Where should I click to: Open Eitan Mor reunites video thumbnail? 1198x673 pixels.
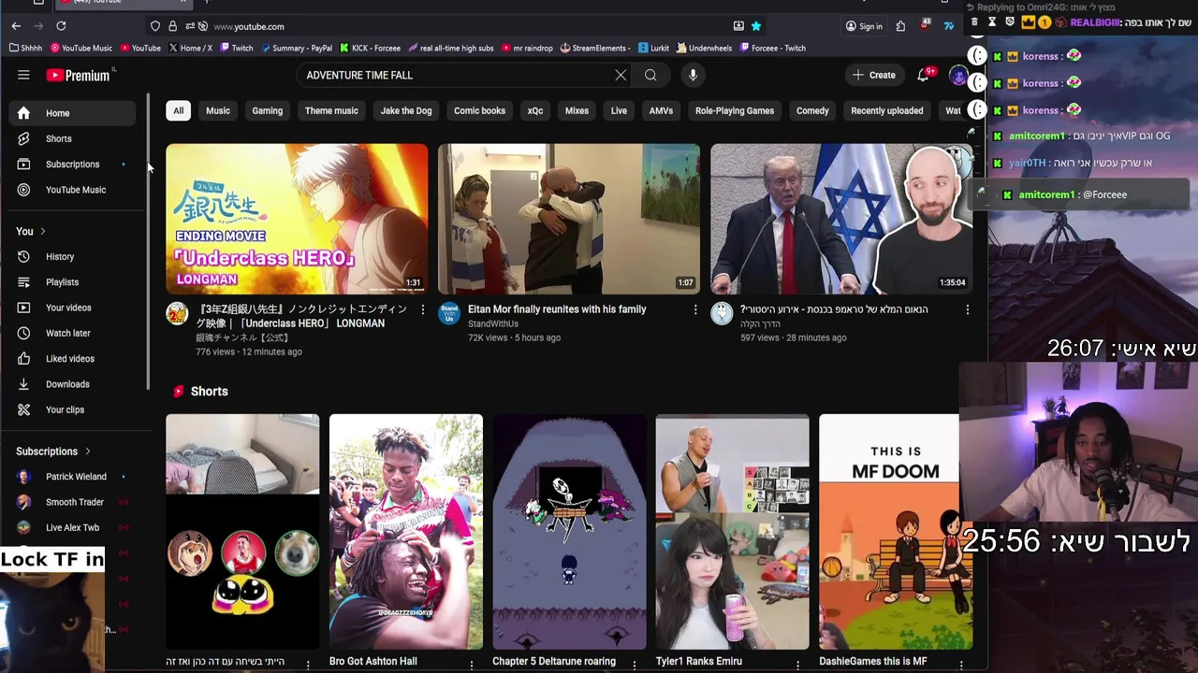point(569,219)
